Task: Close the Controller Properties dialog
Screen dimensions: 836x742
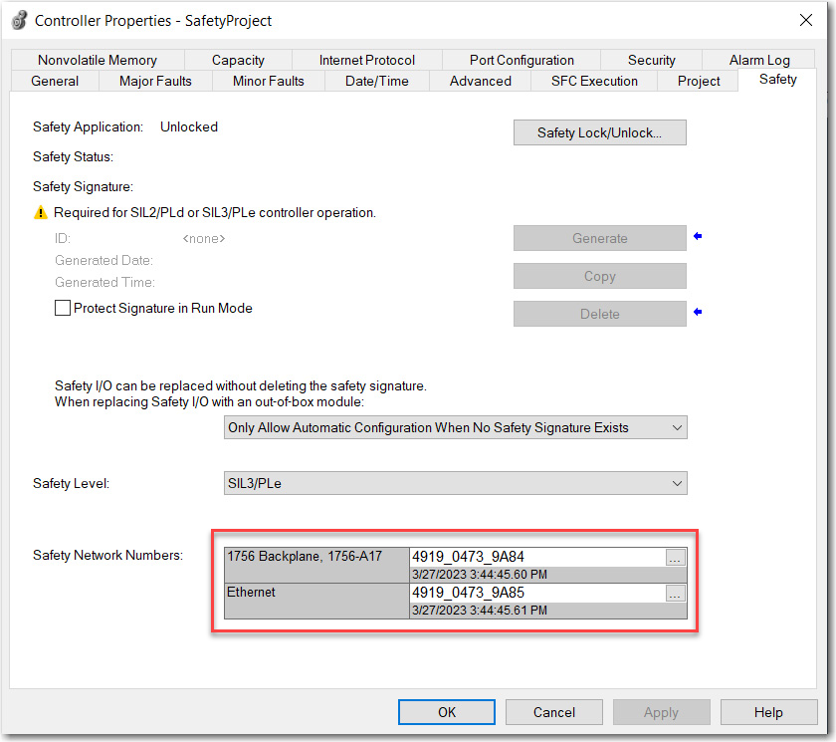Action: point(805,20)
